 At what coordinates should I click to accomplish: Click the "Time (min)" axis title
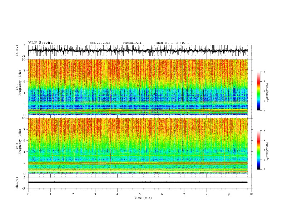tap(143, 198)
